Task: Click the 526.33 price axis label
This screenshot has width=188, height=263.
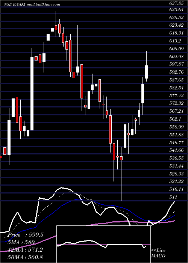Action: [176, 174]
